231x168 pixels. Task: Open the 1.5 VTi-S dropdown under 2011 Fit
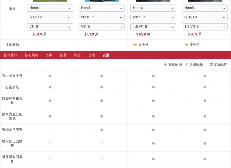point(153,27)
